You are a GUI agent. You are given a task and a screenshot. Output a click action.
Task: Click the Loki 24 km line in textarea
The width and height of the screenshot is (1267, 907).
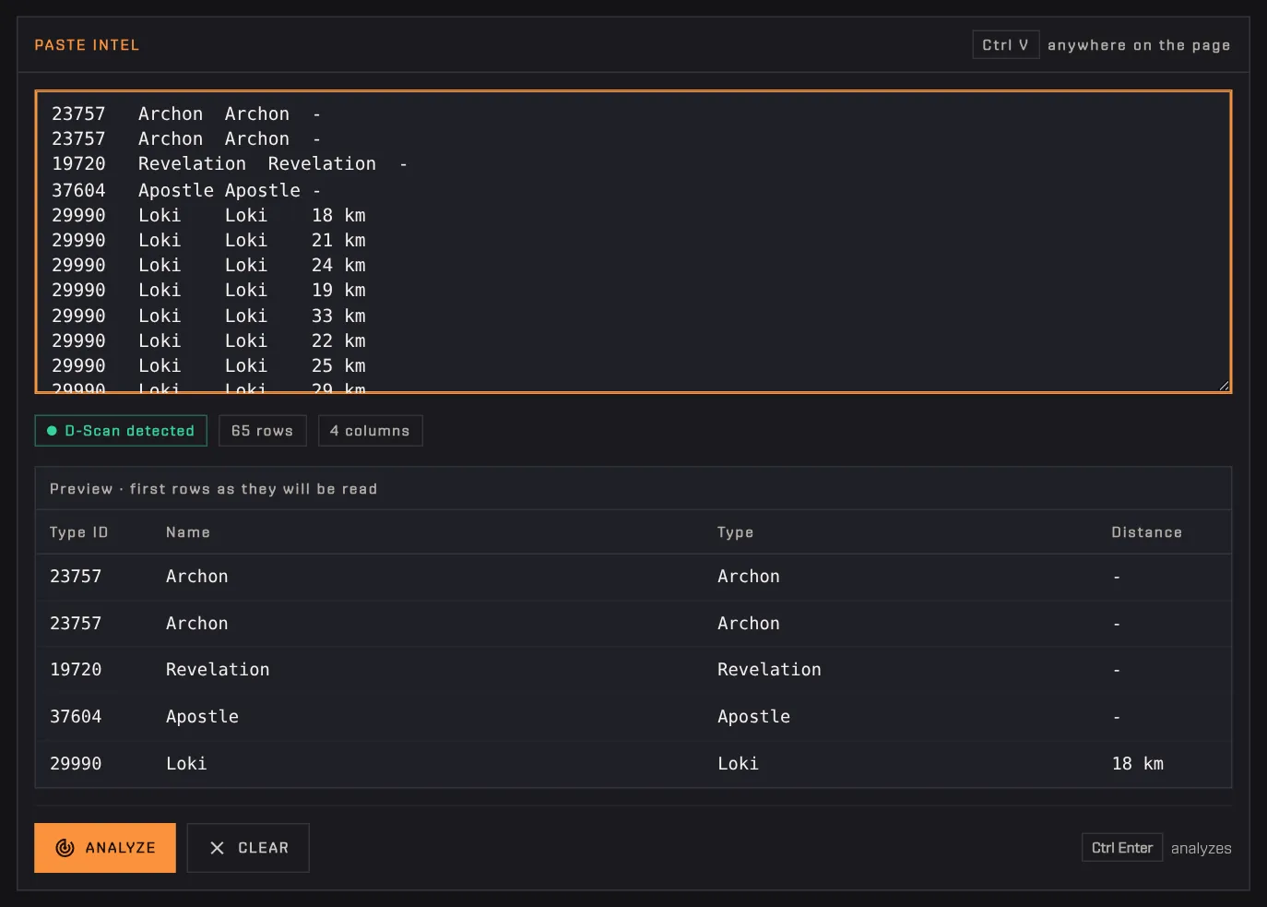coord(208,265)
